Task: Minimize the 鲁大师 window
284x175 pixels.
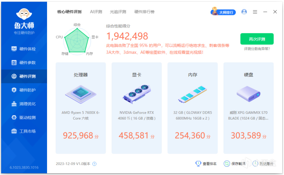Action: (265, 12)
